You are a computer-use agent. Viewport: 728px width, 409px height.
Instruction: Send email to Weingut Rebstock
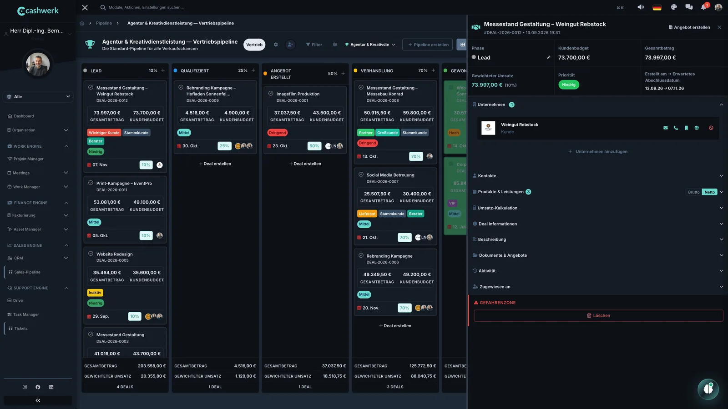666,128
